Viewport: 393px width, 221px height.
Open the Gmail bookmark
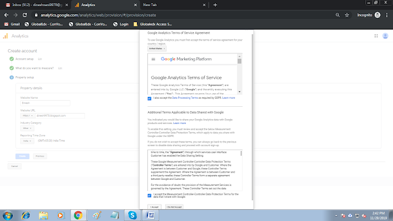tap(12, 24)
